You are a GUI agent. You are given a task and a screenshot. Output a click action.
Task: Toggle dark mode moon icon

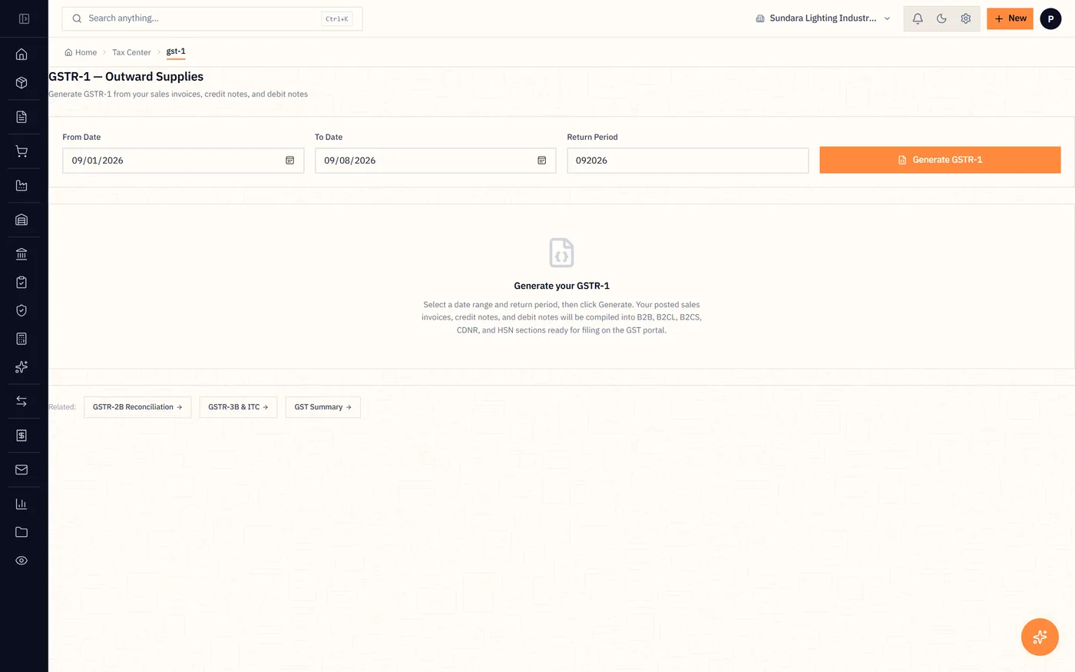click(941, 18)
